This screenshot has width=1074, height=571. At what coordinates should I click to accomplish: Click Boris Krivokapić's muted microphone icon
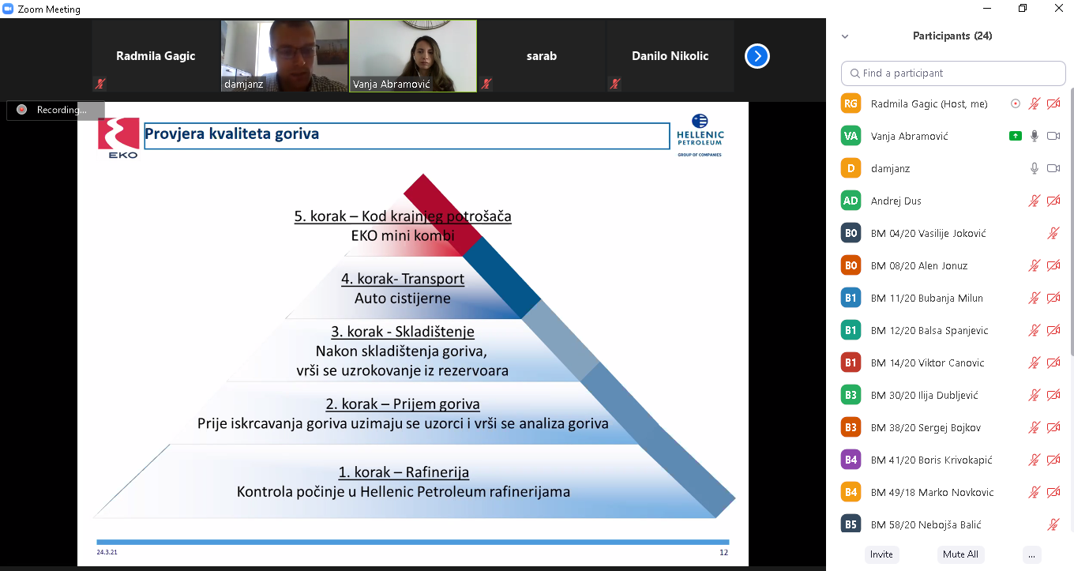click(1035, 460)
